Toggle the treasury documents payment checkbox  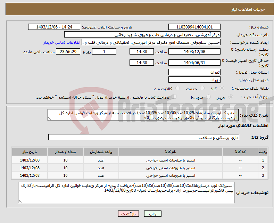(174, 97)
